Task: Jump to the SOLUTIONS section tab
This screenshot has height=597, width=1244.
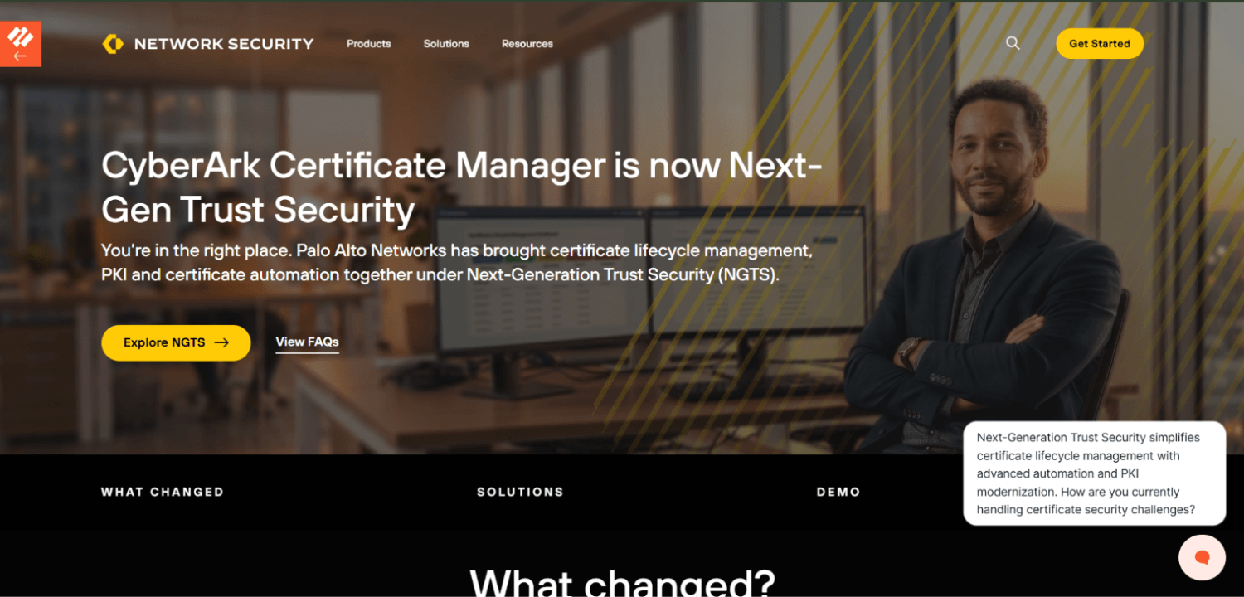Action: tap(520, 492)
